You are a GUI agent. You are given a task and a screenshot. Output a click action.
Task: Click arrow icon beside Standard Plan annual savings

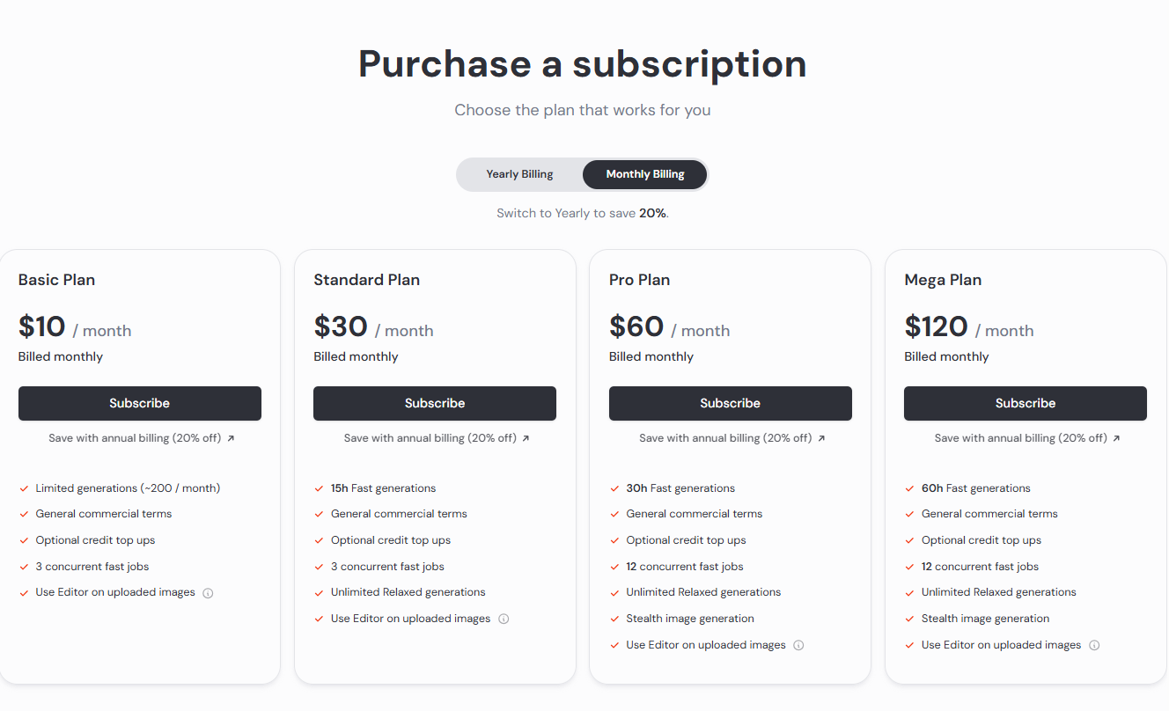coord(526,438)
